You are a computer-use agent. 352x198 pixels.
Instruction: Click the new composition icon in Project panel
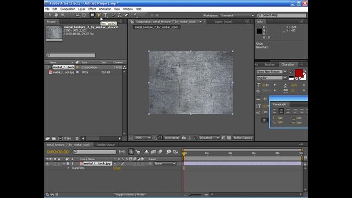pos(60,139)
